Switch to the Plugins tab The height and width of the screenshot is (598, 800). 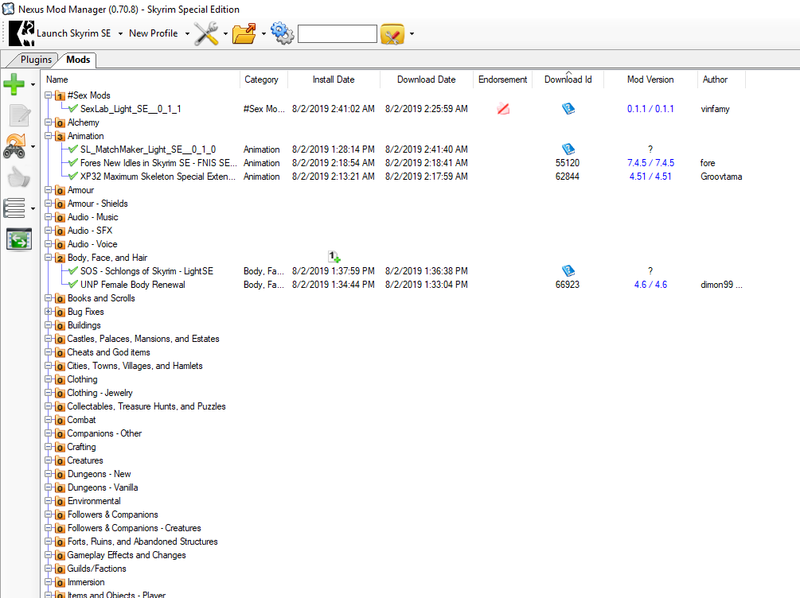[36, 60]
